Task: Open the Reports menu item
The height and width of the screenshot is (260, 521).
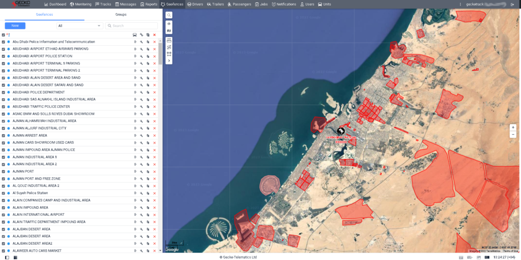Action: [x=149, y=4]
